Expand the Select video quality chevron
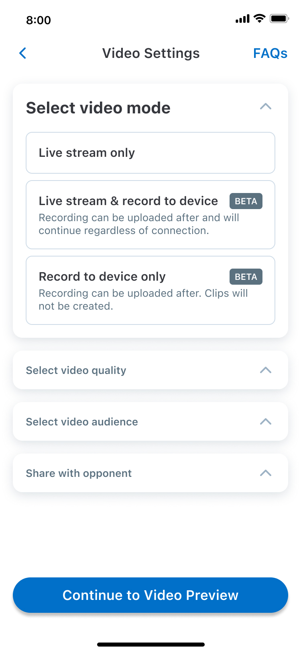Image resolution: width=301 pixels, height=653 pixels. [266, 370]
